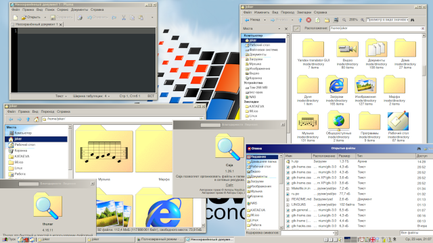Open the Закладки menu in Caja
Screen dimensions: 433x243
(x=304, y=12)
